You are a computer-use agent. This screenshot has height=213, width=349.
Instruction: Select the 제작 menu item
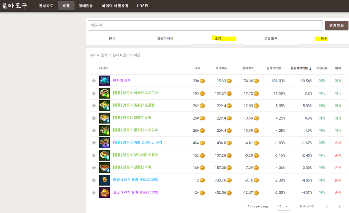click(x=66, y=6)
